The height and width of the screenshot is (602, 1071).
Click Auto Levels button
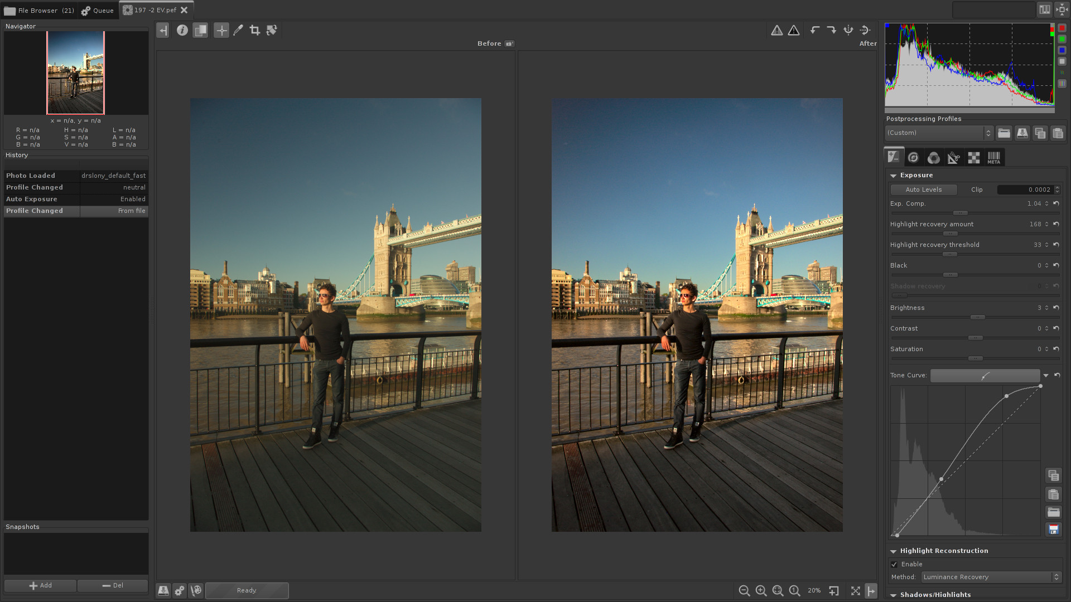[x=925, y=189]
